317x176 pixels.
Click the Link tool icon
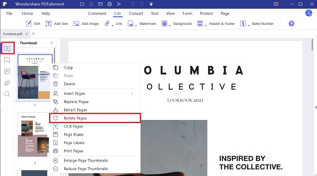pyautogui.click(x=107, y=24)
